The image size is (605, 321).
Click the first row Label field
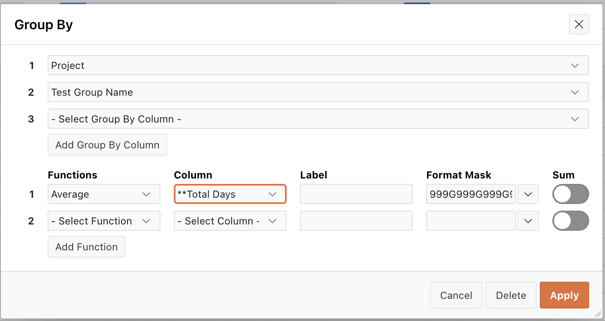(356, 194)
